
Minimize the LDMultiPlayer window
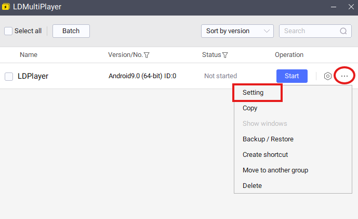(334, 7)
